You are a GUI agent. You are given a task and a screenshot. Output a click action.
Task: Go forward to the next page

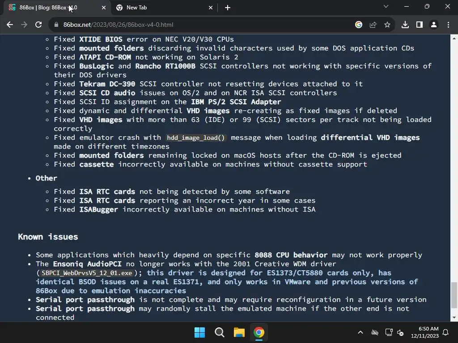click(x=24, y=25)
